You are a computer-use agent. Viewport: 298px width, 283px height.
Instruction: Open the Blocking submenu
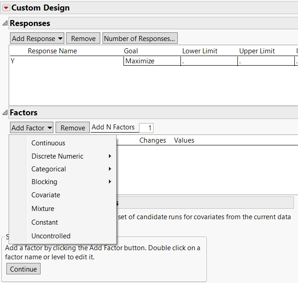tap(44, 182)
